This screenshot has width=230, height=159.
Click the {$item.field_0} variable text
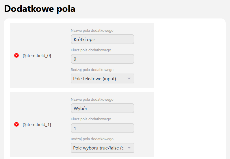[x=37, y=55]
